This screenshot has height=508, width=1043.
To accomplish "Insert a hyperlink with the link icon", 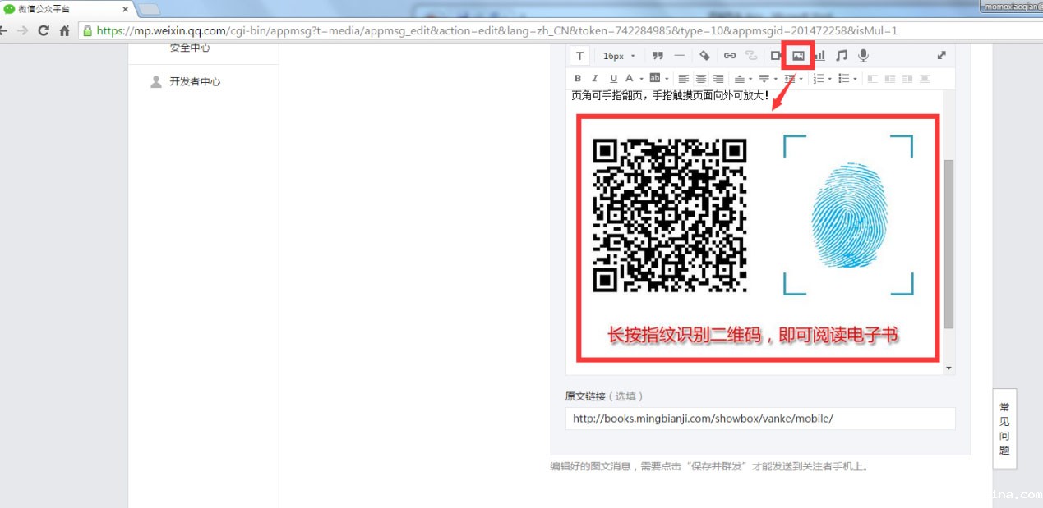I will pos(729,56).
